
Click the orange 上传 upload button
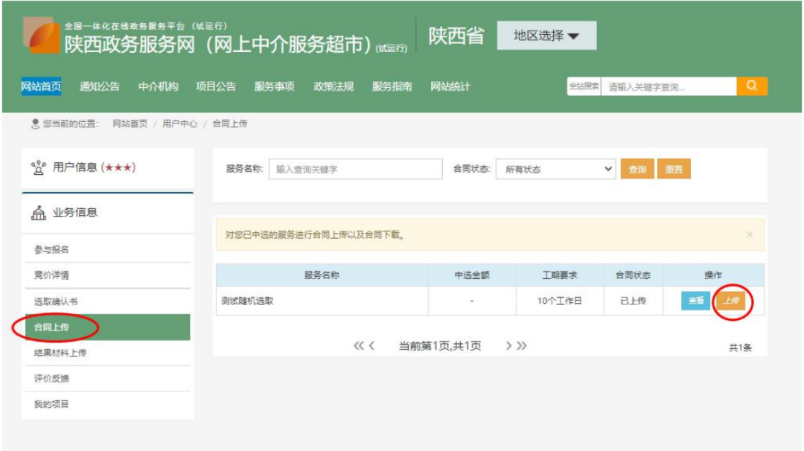point(731,301)
